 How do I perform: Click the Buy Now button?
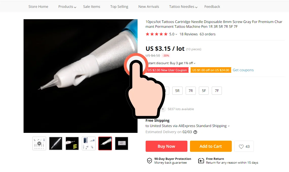[x=166, y=146]
